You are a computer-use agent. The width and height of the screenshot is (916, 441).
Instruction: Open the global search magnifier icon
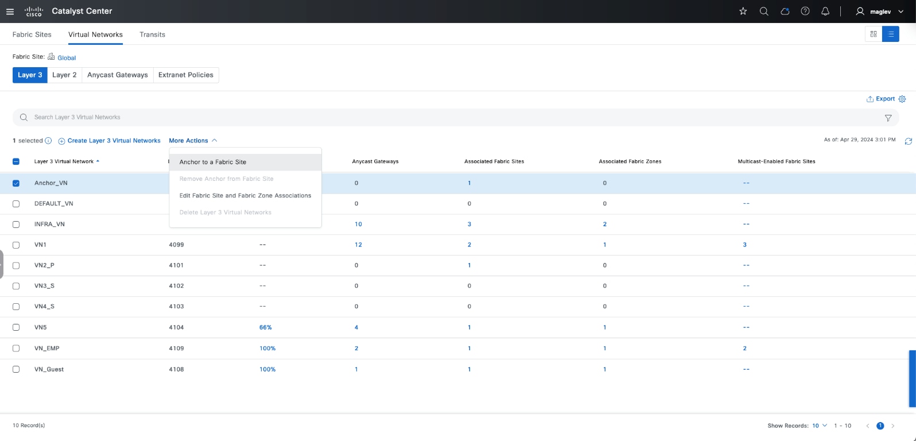pos(763,11)
